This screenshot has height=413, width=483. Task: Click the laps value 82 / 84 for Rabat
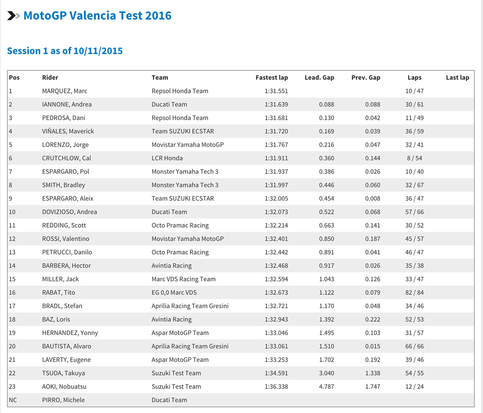pyautogui.click(x=414, y=293)
